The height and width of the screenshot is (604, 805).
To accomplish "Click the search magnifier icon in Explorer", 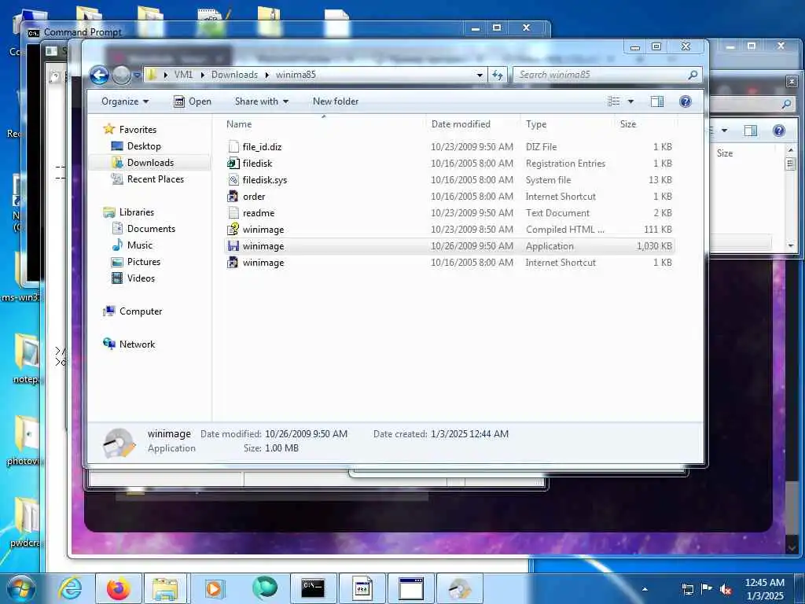I will pyautogui.click(x=693, y=75).
